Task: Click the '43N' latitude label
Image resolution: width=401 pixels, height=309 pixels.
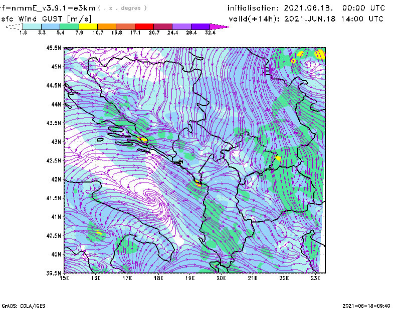Action: [x=56, y=141]
